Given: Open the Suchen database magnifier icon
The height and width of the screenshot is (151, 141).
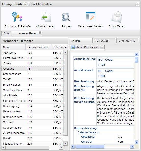Looking at the screenshot, I should coord(66,17).
